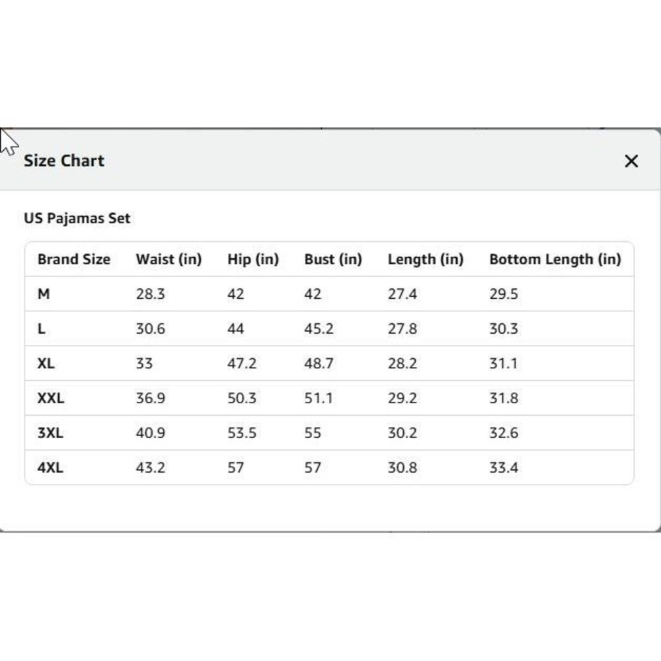Click the Bottom Length (in) header
Screen dimensions: 661x661
coord(555,259)
